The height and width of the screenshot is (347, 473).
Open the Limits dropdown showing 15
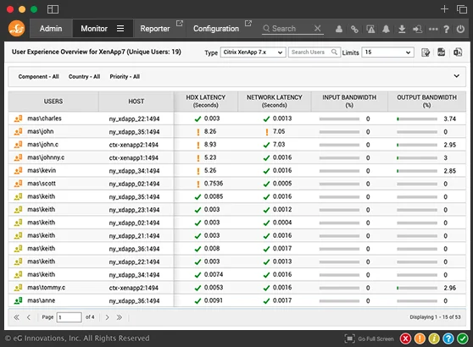pyautogui.click(x=387, y=52)
